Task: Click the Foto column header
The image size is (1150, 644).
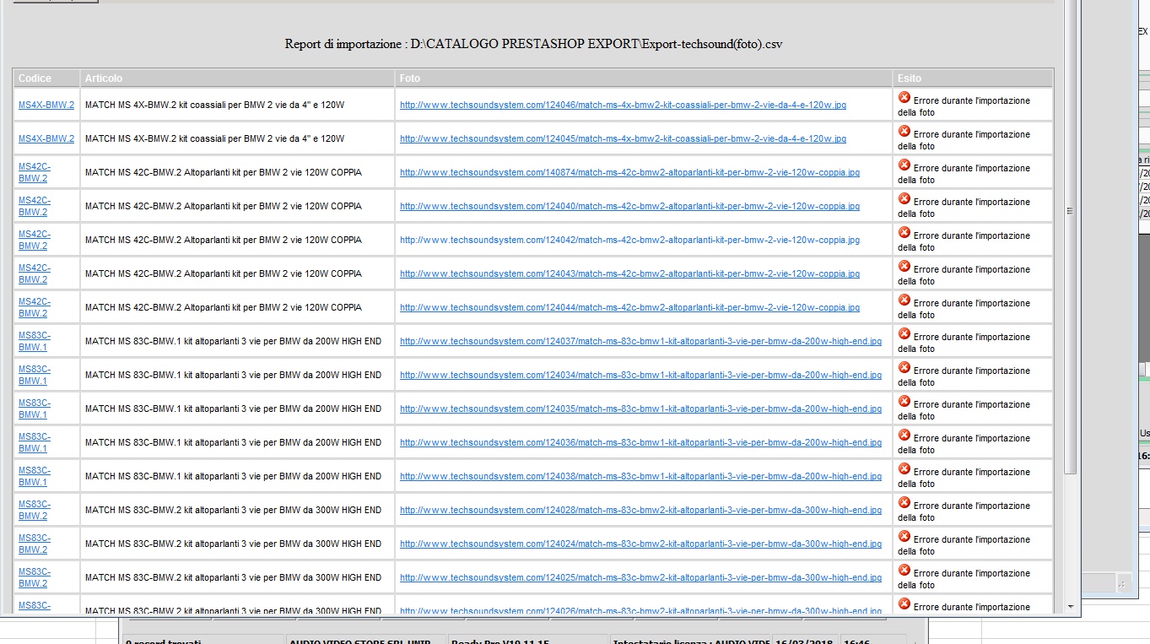Action: 644,78
